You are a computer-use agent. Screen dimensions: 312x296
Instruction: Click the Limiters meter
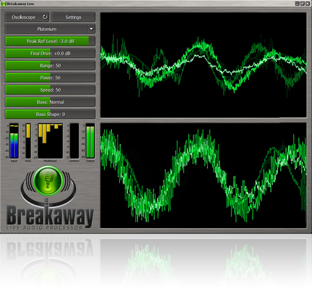(x=74, y=141)
